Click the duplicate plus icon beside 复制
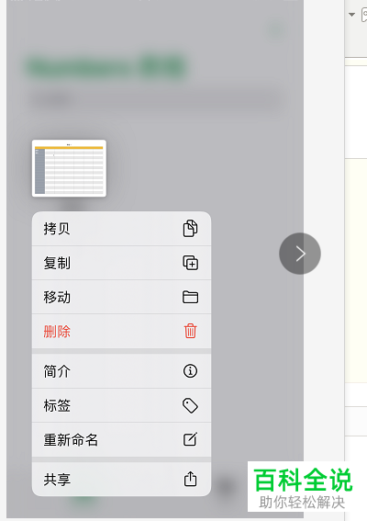Image resolution: width=367 pixels, height=521 pixels. (191, 263)
